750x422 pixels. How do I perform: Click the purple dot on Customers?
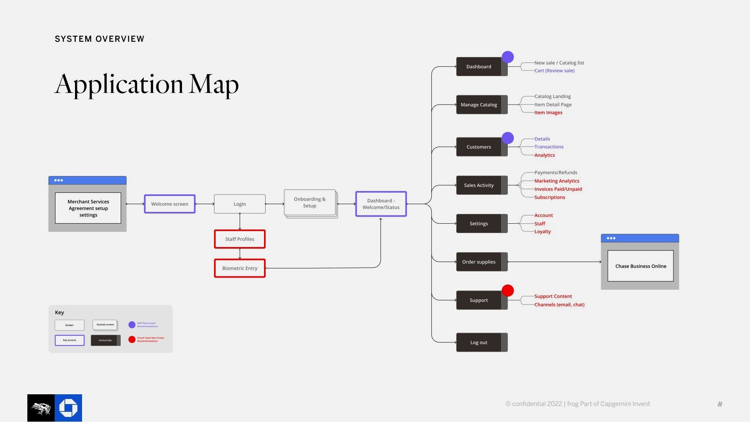507,138
